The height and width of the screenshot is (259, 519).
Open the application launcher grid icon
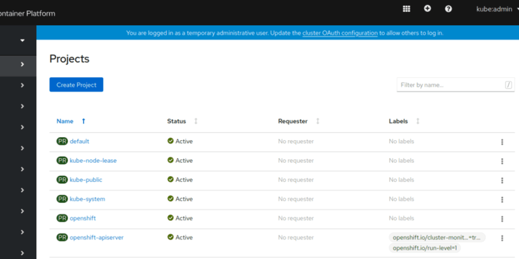coord(406,9)
